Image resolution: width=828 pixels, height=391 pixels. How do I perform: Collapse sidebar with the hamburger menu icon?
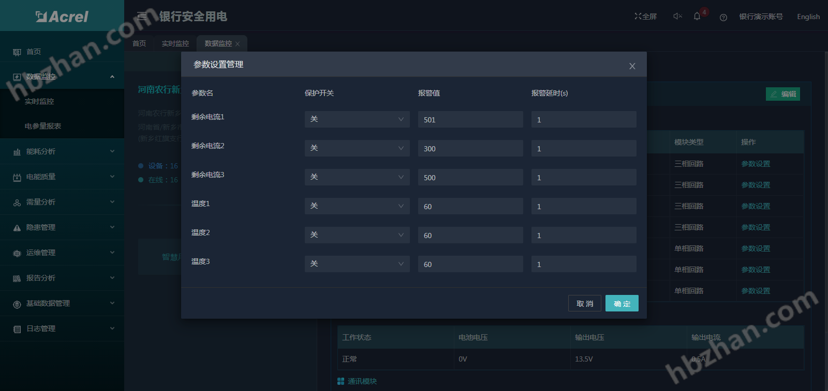point(142,17)
